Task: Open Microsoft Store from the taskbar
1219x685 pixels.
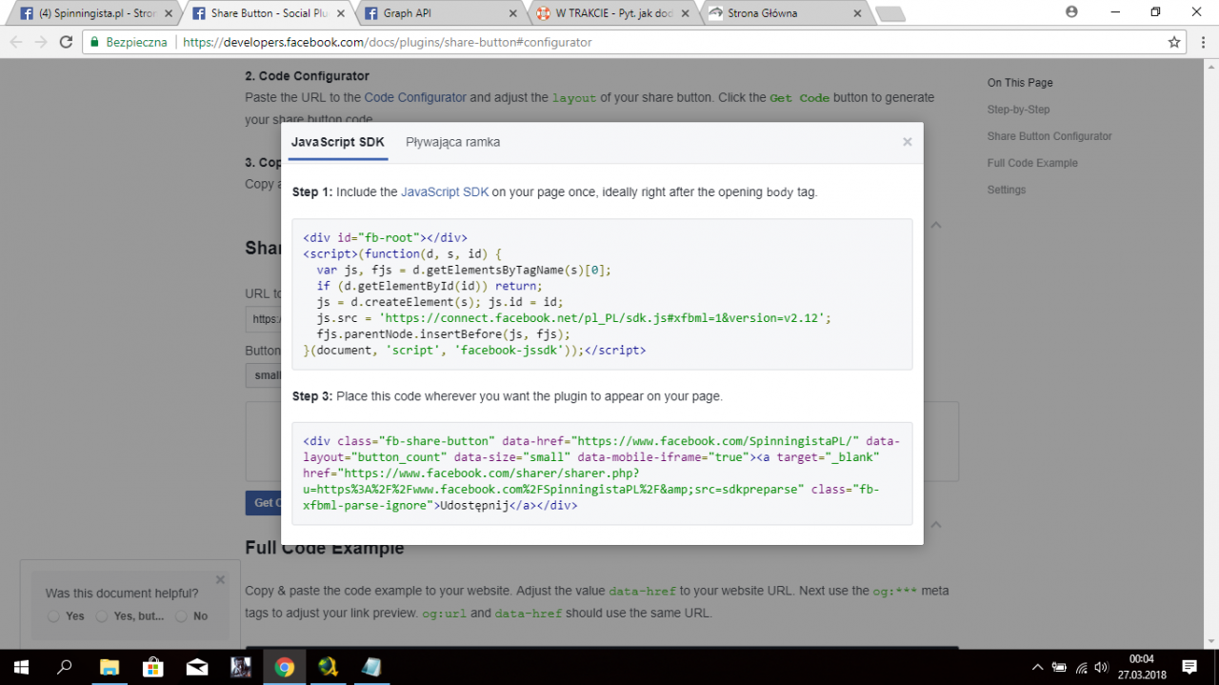Action: 152,667
